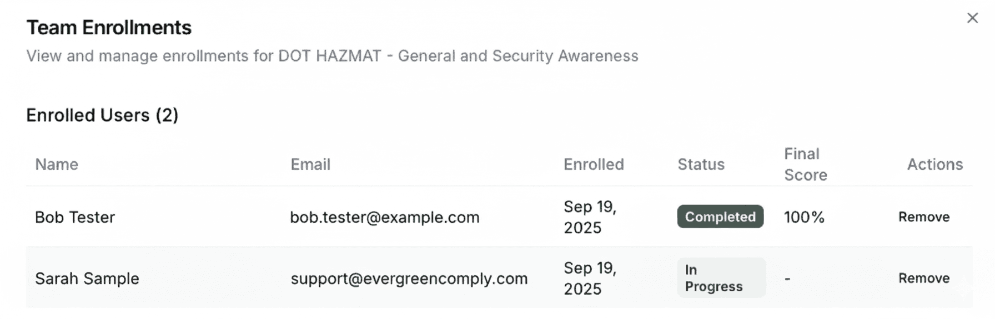Select the Sarah Sample name cell
This screenshot has height=319, width=995.
click(x=87, y=278)
